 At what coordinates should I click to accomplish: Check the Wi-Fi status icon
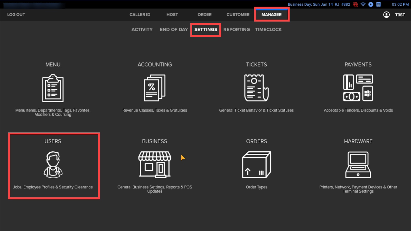[x=363, y=4]
